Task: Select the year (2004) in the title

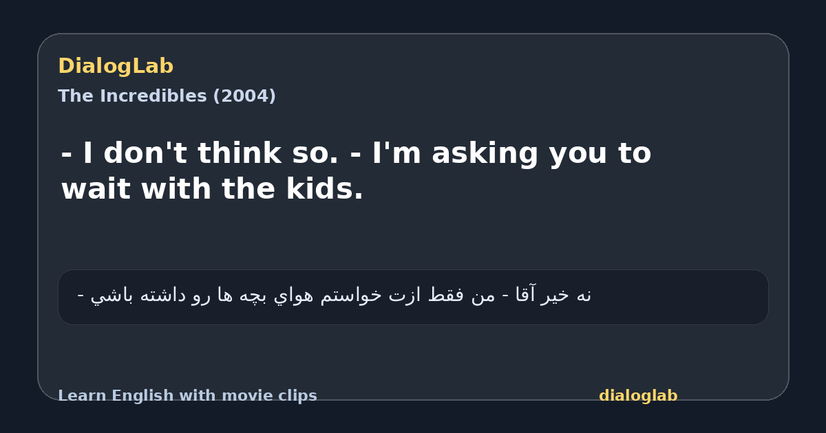Action: click(244, 96)
